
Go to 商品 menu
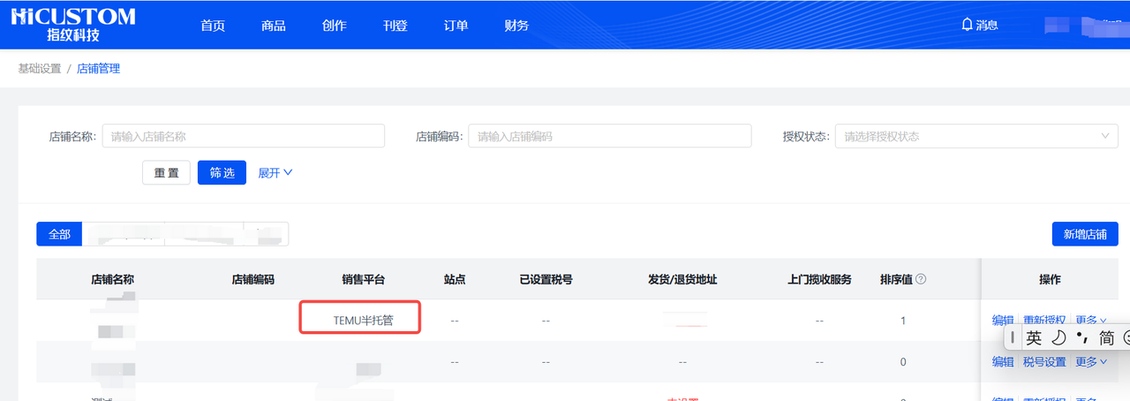[x=274, y=26]
